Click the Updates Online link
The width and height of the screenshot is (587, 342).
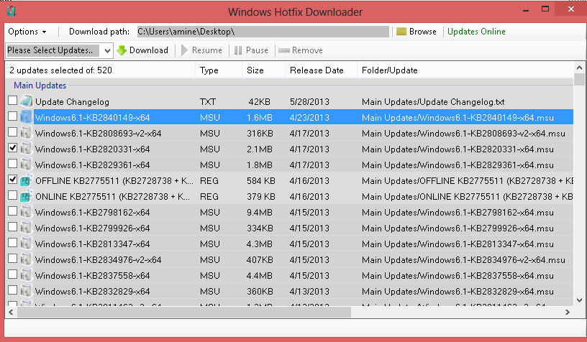476,32
